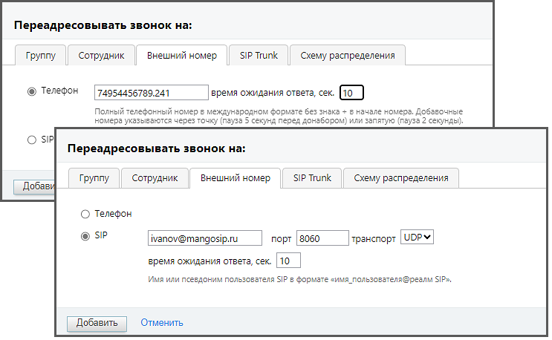Open the транспорт UDP dropdown
The width and height of the screenshot is (552, 340).
[x=417, y=237]
